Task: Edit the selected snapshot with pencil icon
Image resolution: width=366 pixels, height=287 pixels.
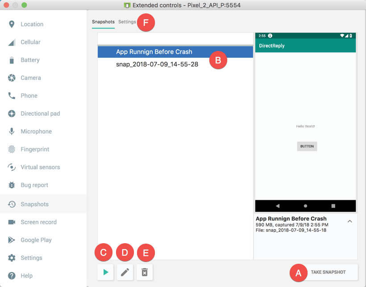Action: pyautogui.click(x=125, y=272)
